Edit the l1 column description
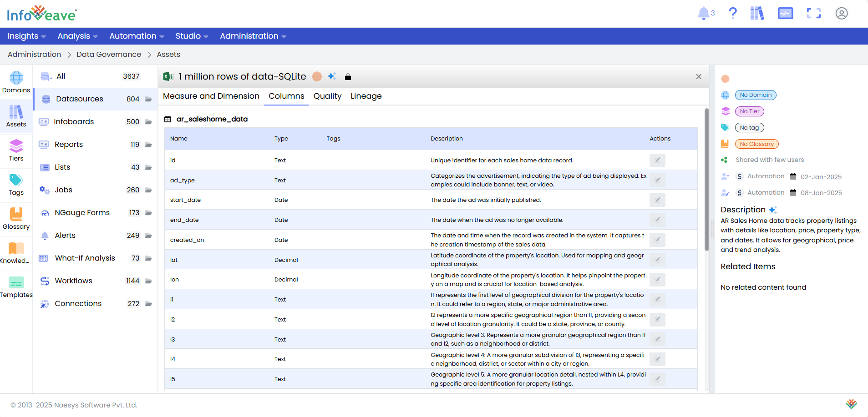Screen dimensions: 868x417 pyautogui.click(x=657, y=300)
